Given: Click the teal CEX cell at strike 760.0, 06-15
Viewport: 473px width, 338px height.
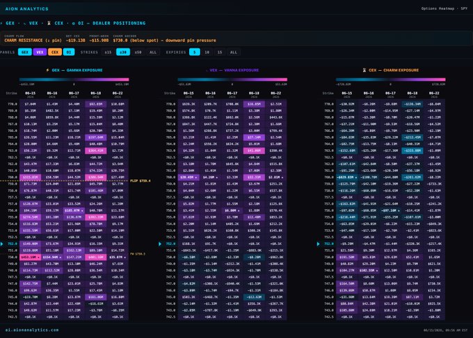Looking at the screenshot, I should 346,177.
